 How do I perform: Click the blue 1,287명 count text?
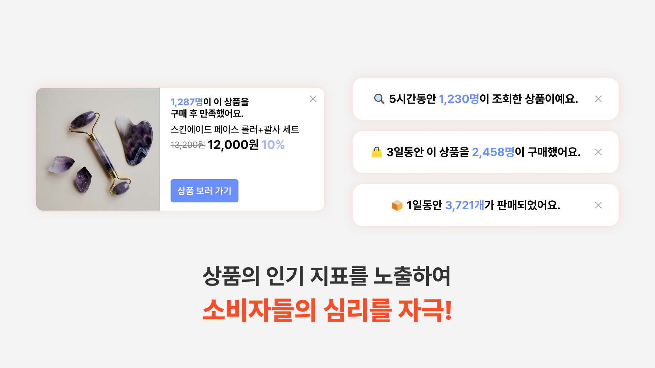(x=187, y=102)
